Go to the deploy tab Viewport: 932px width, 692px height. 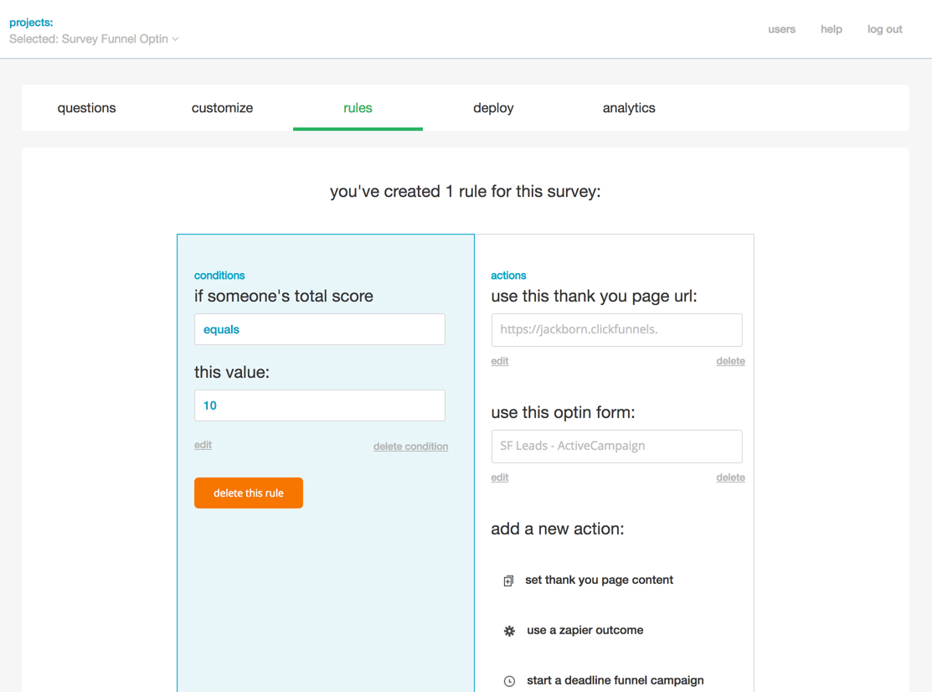point(493,108)
